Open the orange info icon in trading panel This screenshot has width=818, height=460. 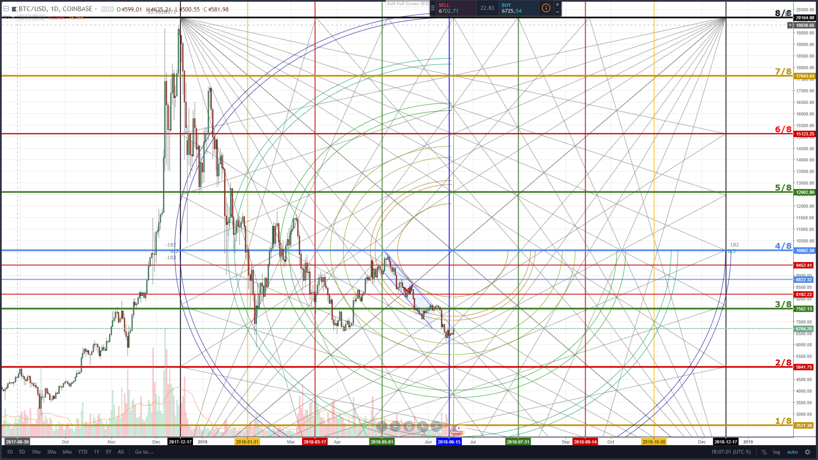(x=546, y=8)
